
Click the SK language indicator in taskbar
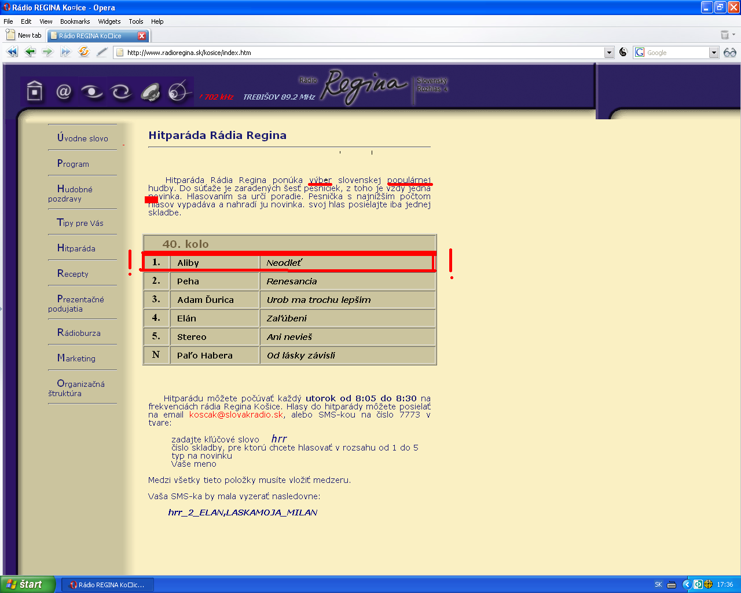(658, 584)
